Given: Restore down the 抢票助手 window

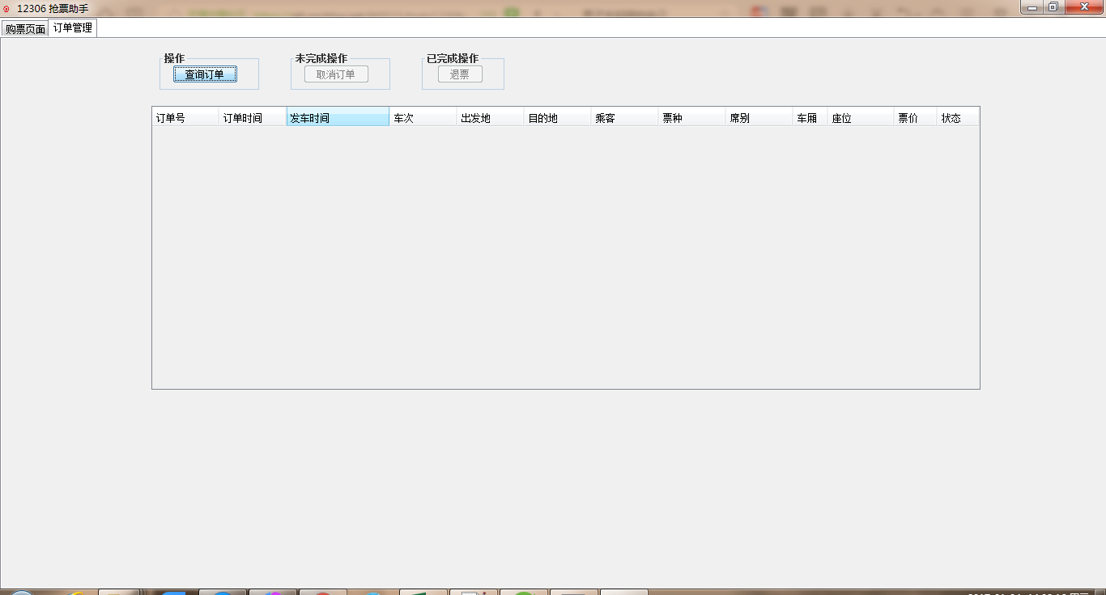Looking at the screenshot, I should 1053,7.
